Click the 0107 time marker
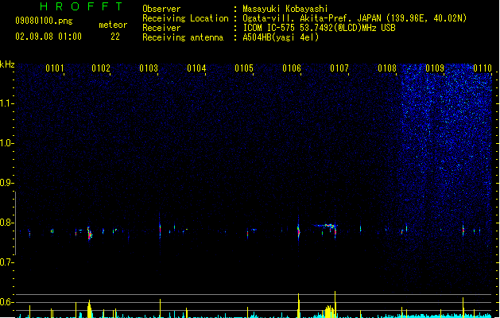Image resolution: width=500 pixels, height=318 pixels. tap(339, 68)
